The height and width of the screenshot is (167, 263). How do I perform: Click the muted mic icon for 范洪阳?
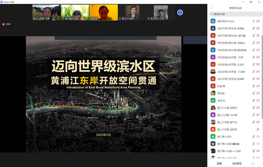[253, 93]
